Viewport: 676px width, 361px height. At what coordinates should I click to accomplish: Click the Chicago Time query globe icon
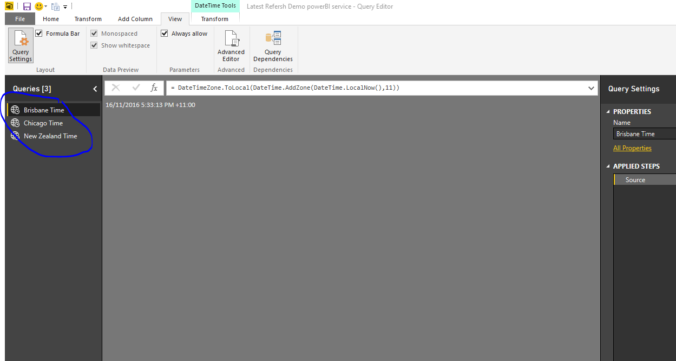15,123
